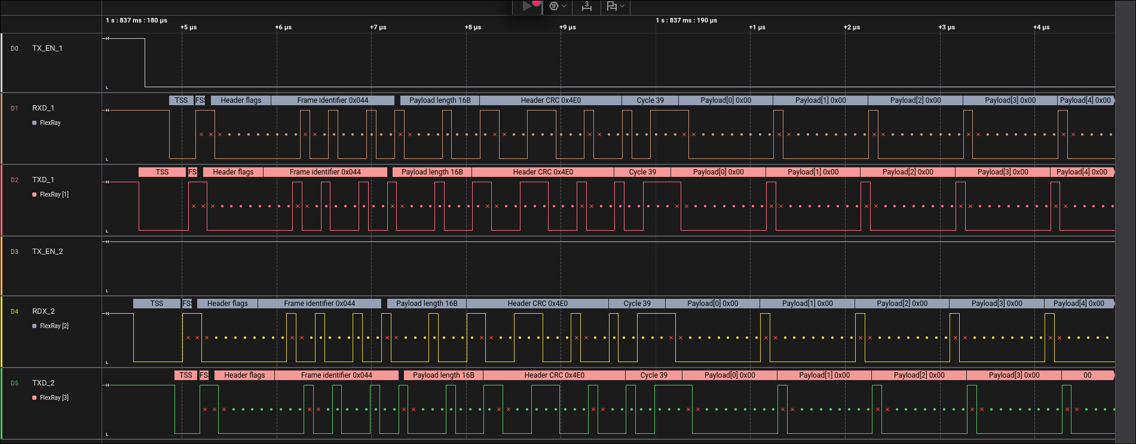
Task: Select channel label TXD_1
Action: point(43,180)
